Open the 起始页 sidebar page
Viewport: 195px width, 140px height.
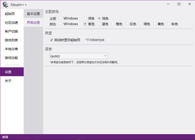[10, 14]
